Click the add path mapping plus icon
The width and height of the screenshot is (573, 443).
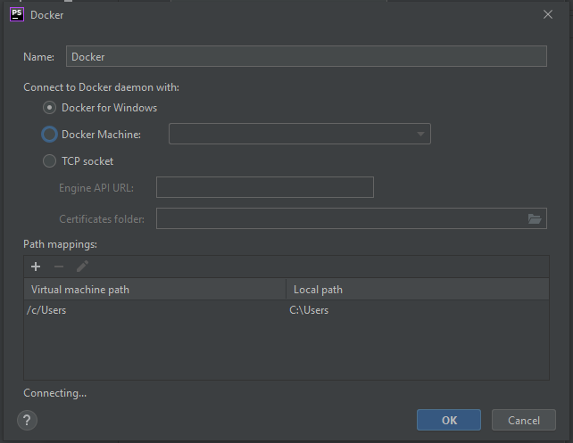[x=36, y=267]
